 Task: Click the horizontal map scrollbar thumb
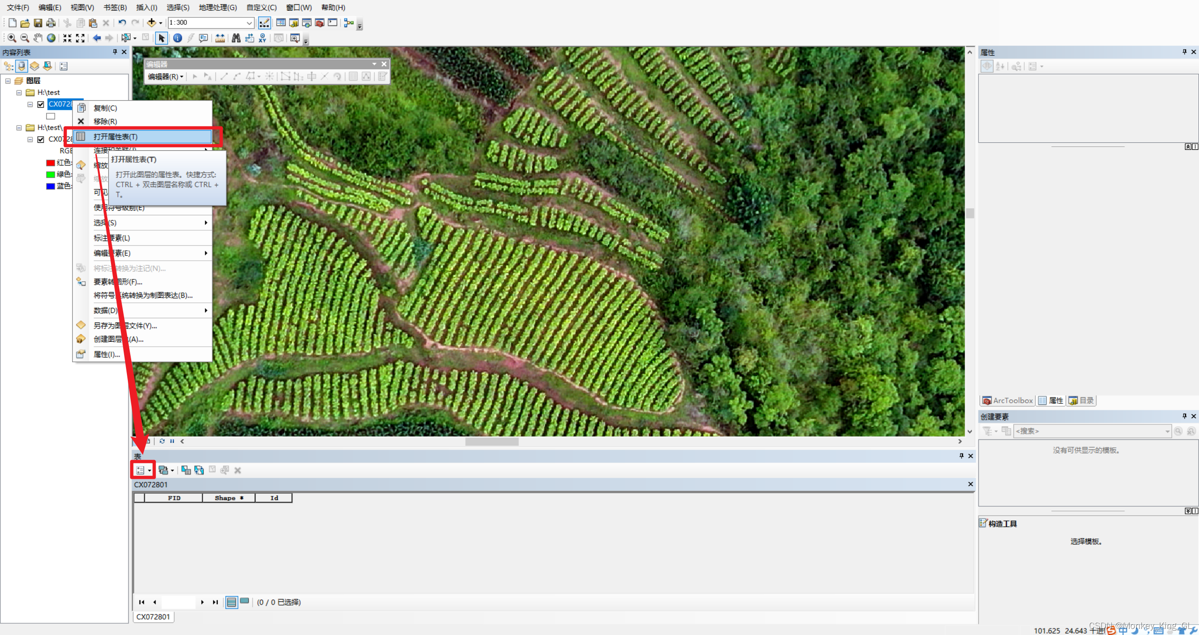click(492, 441)
